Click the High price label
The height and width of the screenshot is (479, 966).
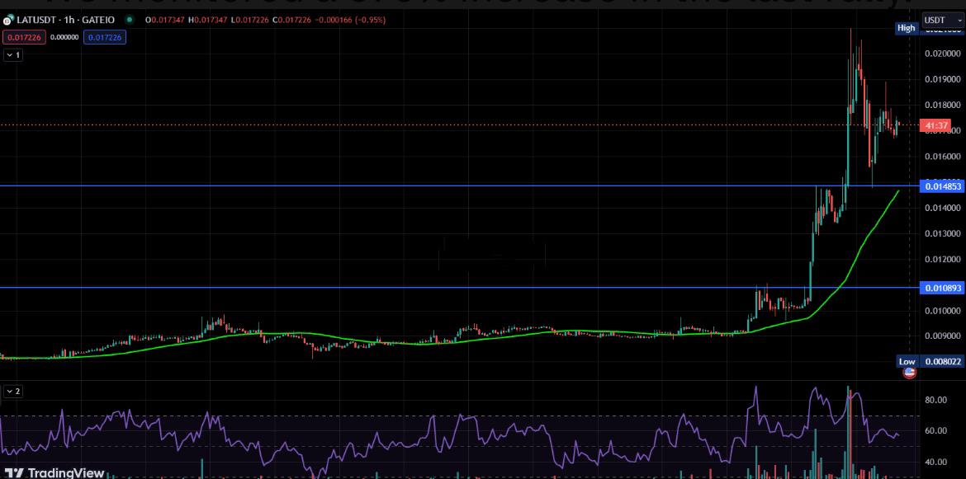point(906,28)
